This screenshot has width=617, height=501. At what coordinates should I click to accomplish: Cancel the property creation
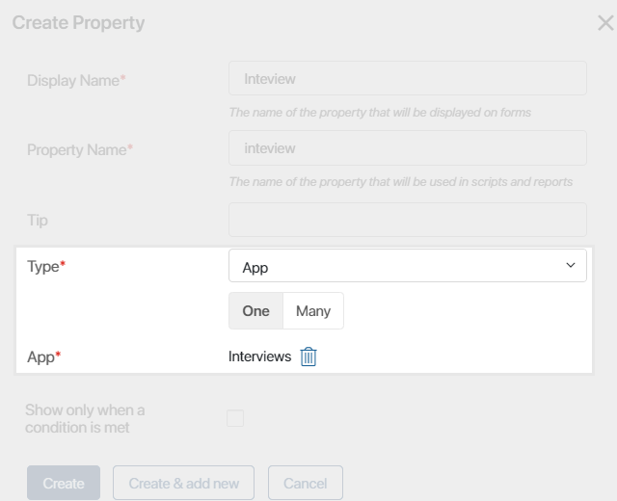306,483
